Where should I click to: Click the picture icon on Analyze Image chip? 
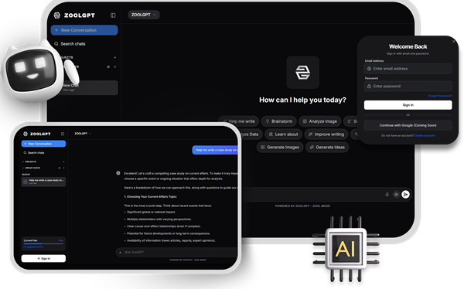tap(305, 121)
